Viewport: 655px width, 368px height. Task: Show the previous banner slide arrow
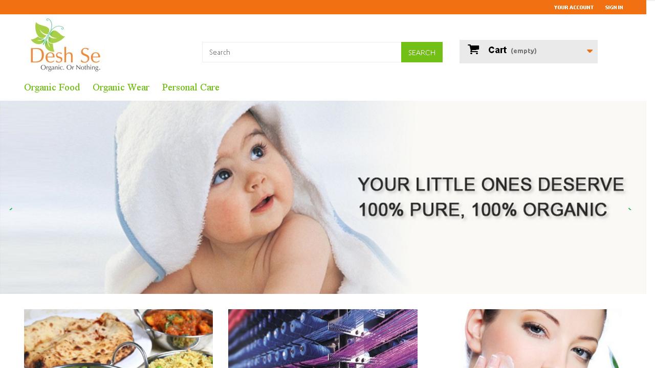11,209
